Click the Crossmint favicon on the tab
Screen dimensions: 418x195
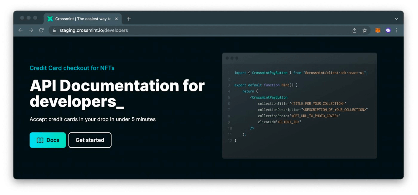click(x=50, y=19)
